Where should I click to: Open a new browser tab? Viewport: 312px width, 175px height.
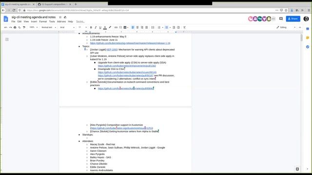(x=76, y=4)
